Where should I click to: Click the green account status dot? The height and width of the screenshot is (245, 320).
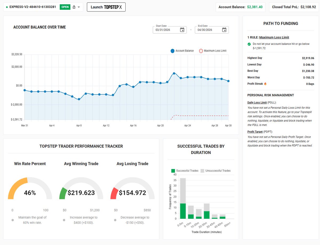click(7, 7)
